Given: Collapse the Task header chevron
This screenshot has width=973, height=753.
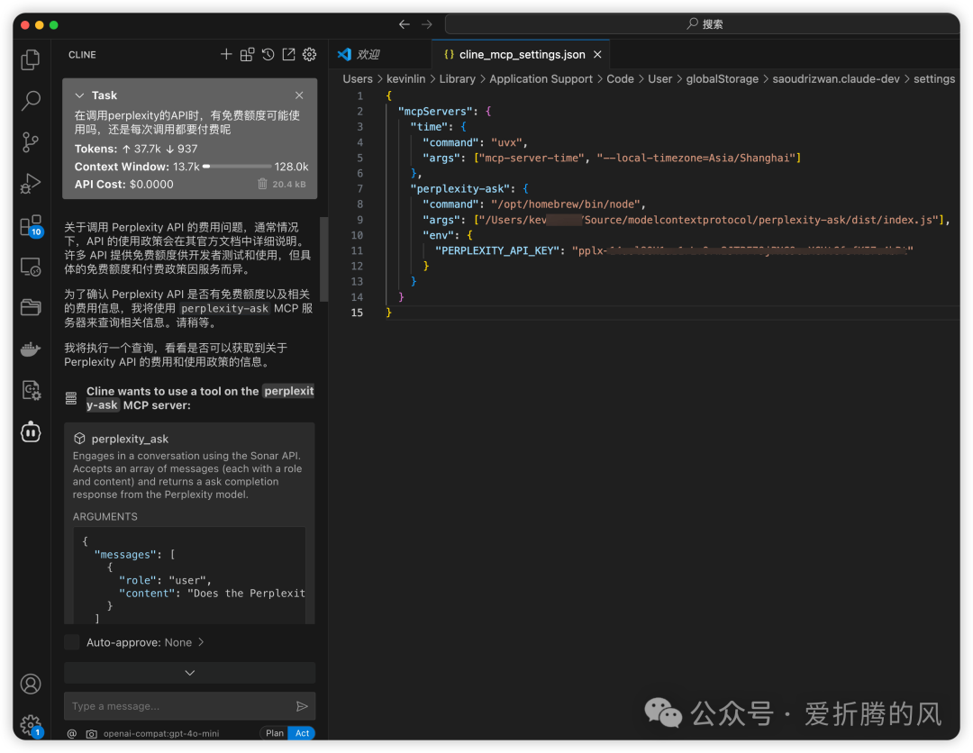Looking at the screenshot, I should point(79,95).
